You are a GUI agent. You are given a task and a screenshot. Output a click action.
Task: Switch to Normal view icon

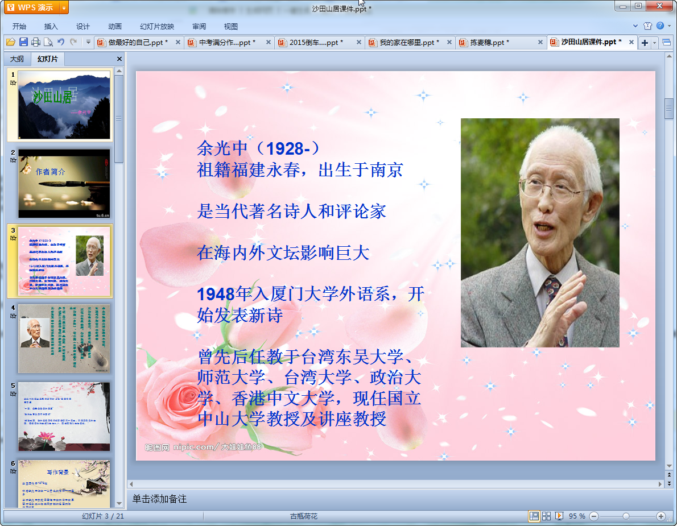point(534,516)
